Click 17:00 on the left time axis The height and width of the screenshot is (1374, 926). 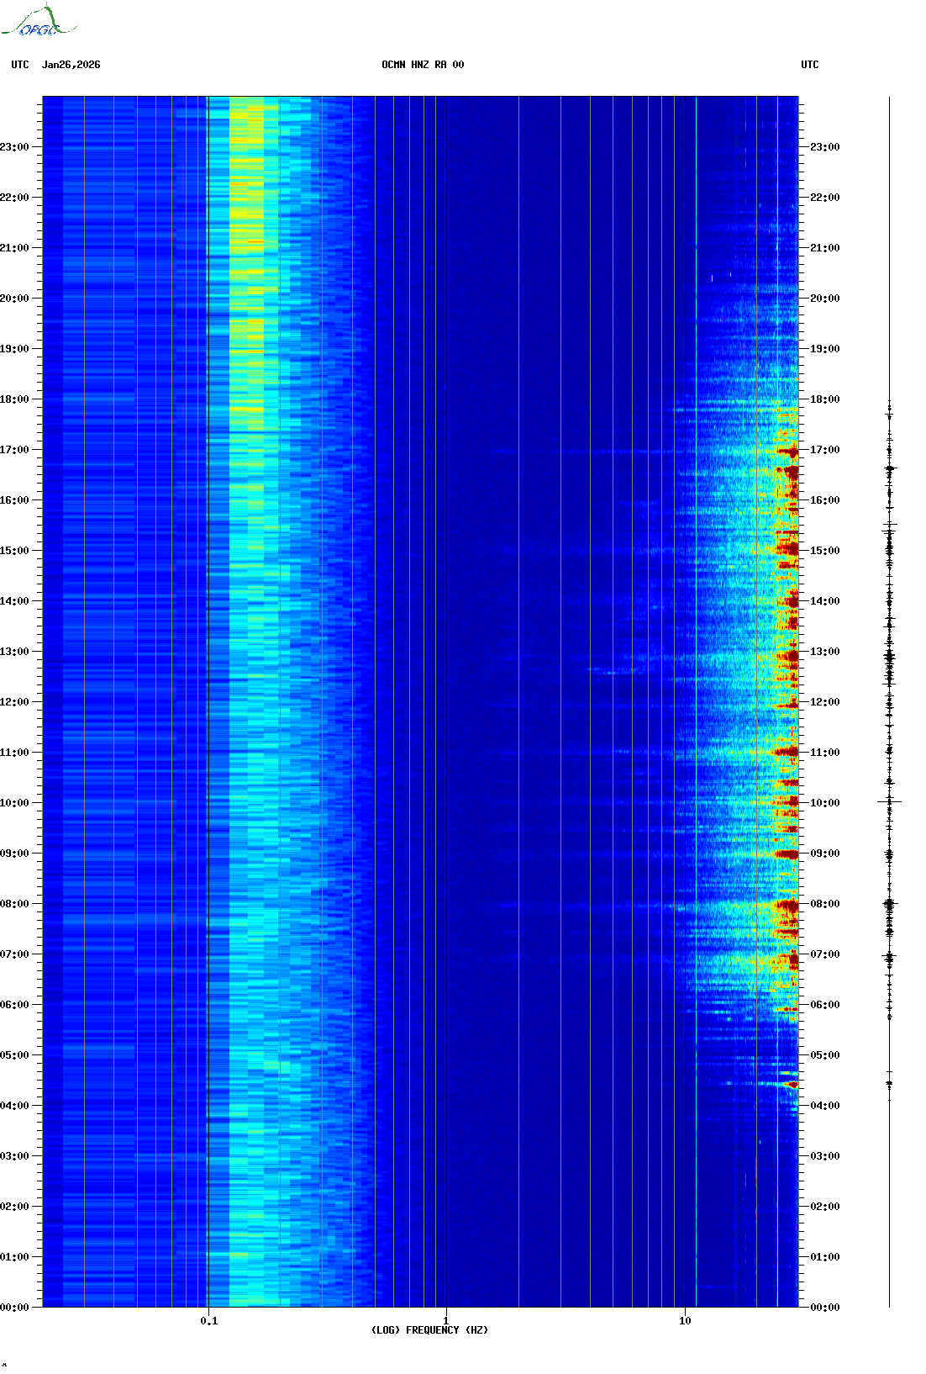coord(14,450)
